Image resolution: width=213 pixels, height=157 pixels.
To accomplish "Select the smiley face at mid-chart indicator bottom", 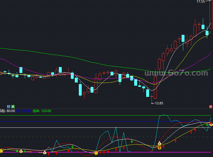I will click(x=96, y=153).
